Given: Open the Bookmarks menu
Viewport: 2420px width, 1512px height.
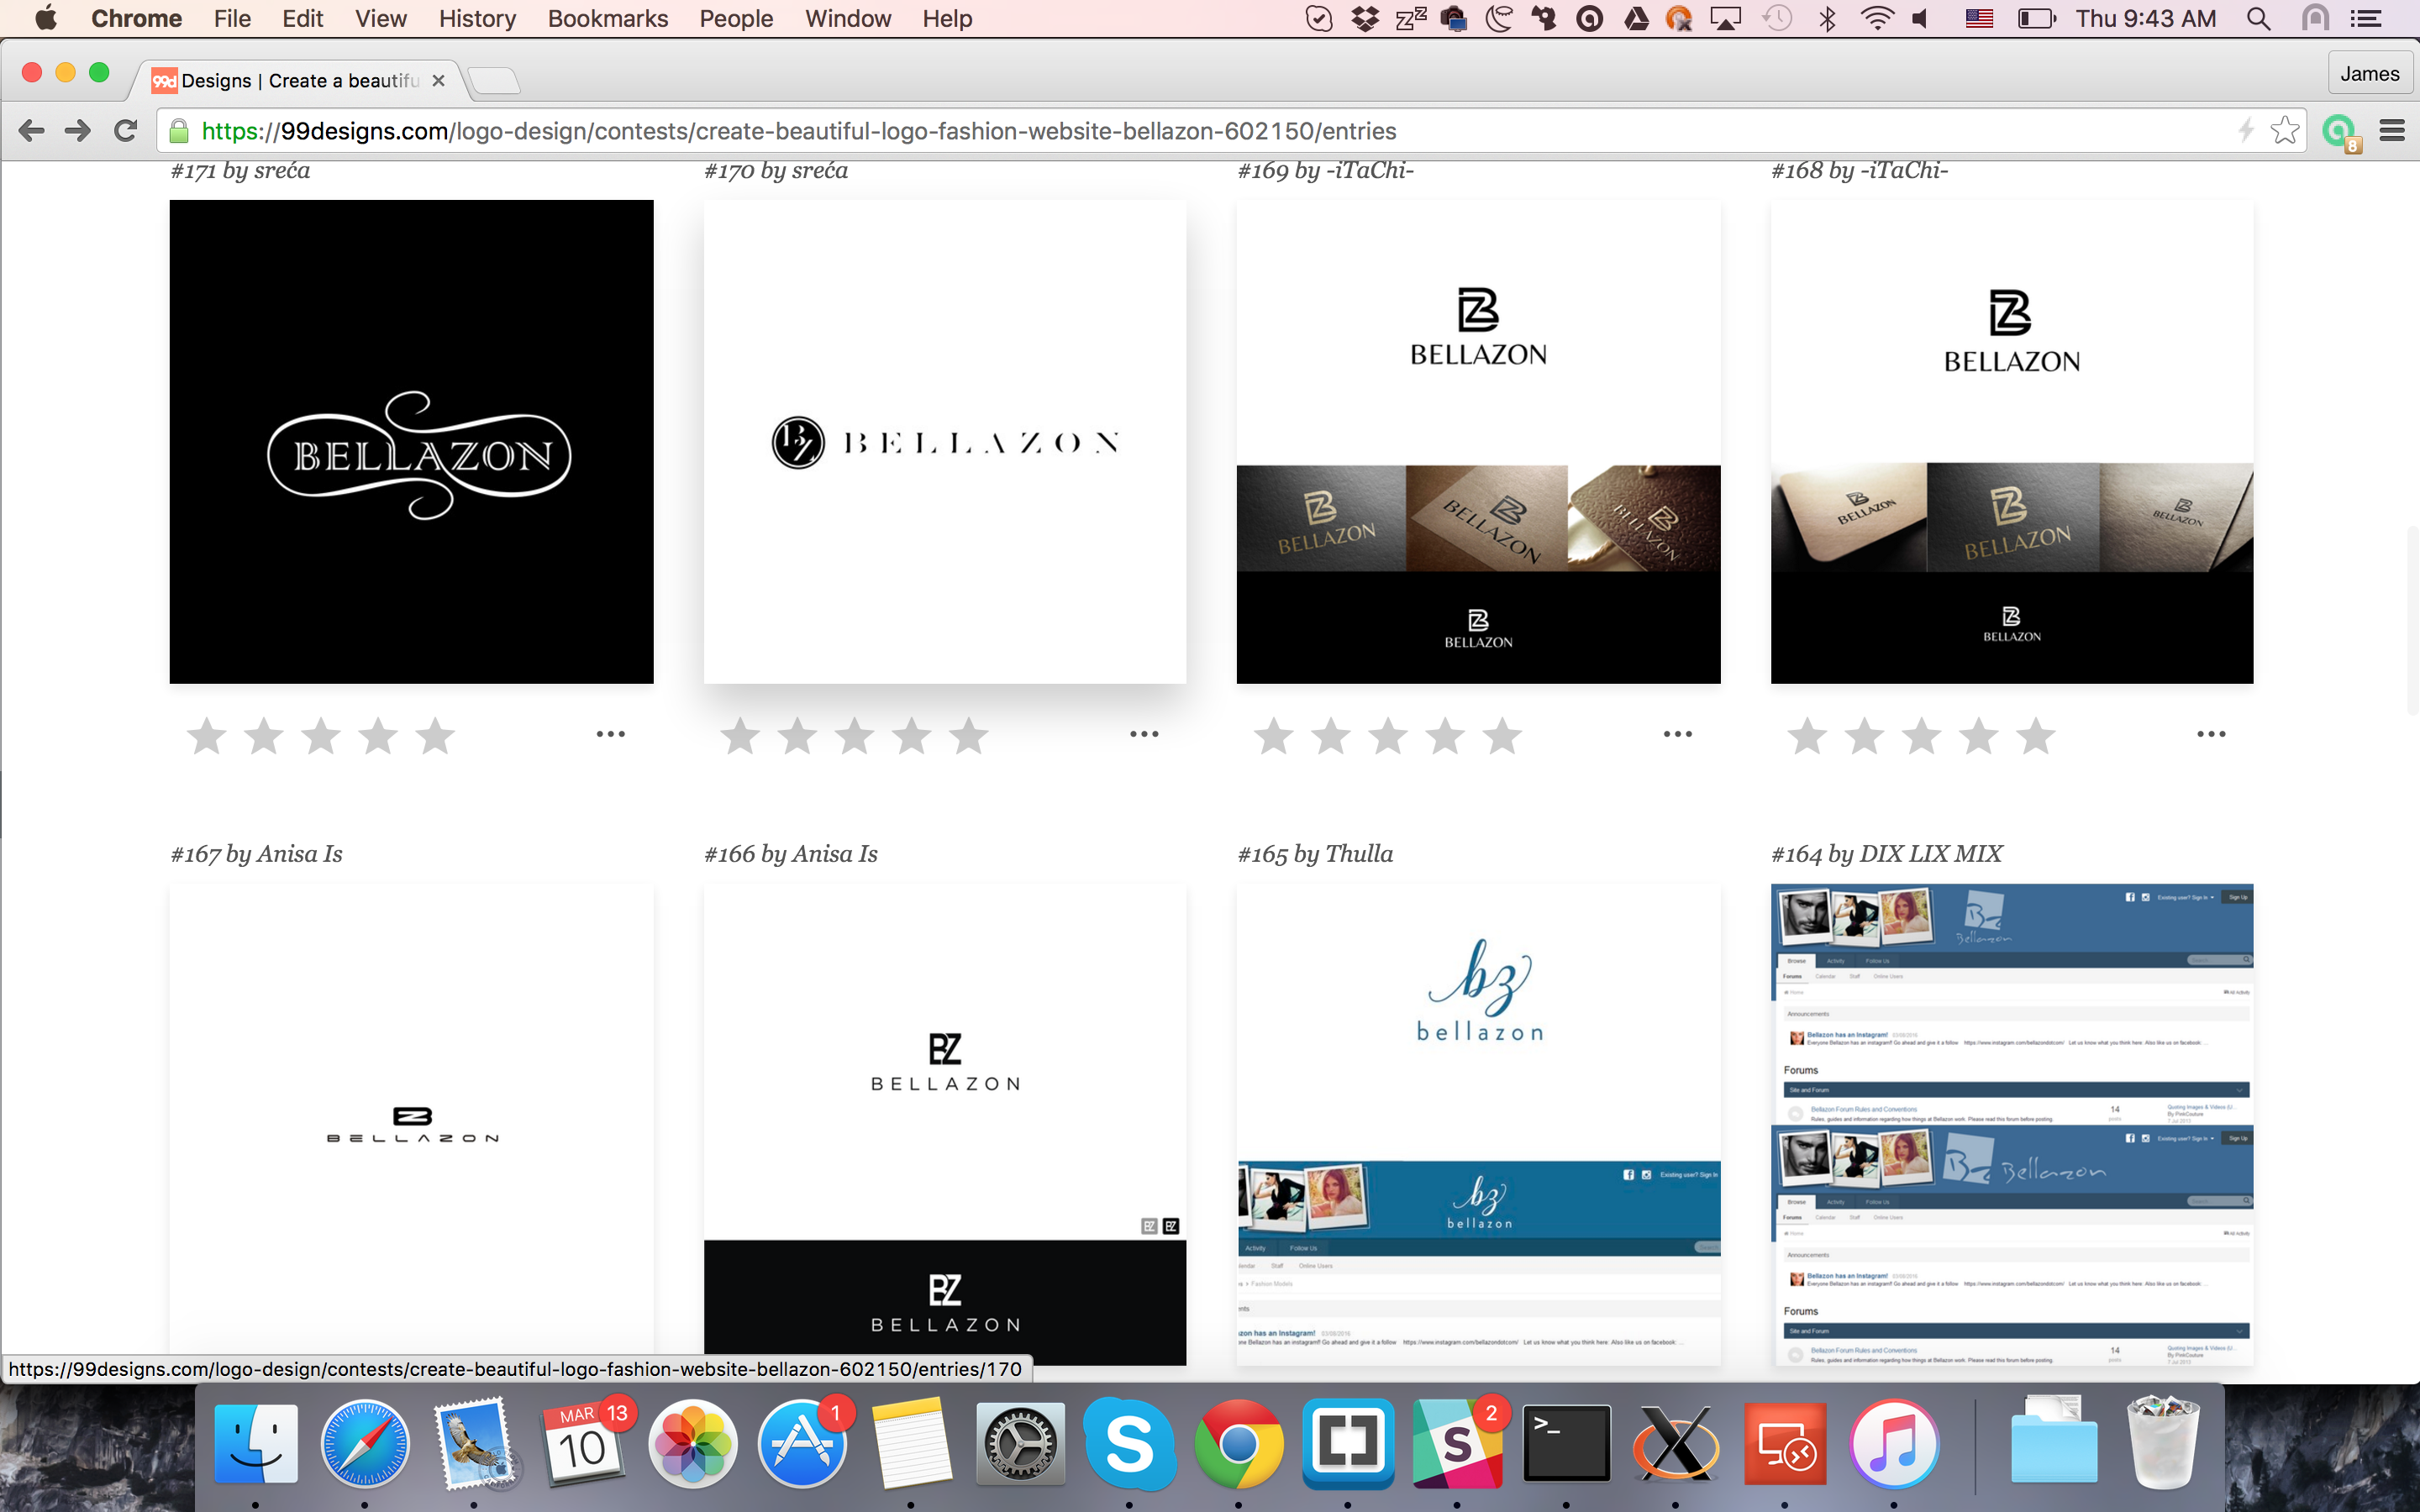Looking at the screenshot, I should (x=607, y=19).
